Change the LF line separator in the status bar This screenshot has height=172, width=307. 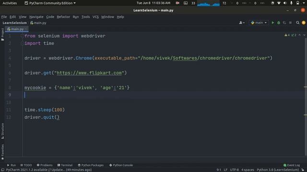pyautogui.click(x=225, y=170)
